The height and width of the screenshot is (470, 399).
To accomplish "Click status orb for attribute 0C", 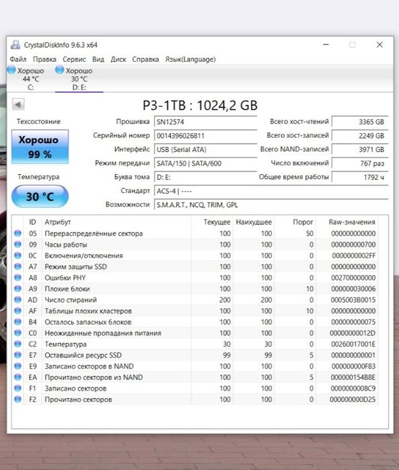I will click(17, 256).
